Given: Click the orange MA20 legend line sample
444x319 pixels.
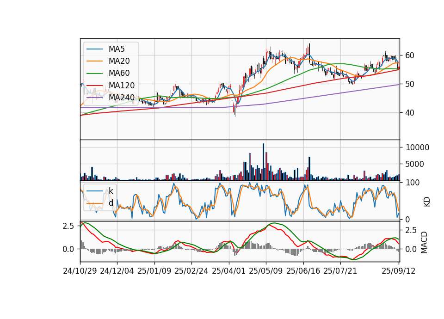Looking at the screenshot, I should (94, 61).
